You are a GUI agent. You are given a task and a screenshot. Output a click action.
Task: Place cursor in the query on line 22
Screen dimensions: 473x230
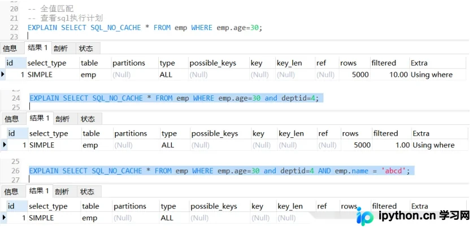[x=145, y=28]
